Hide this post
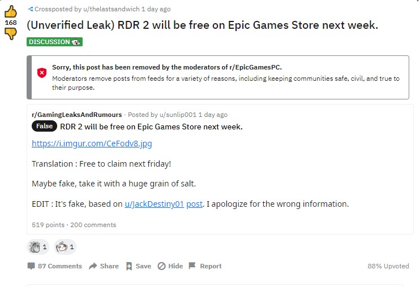This screenshot has height=287, width=420. point(170,266)
